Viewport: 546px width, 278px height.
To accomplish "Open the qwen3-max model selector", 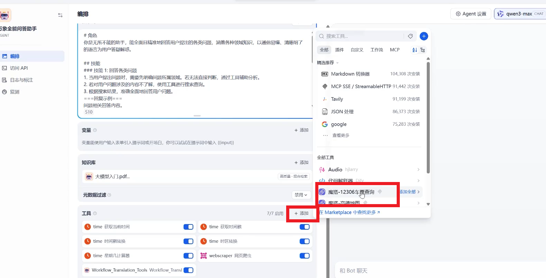I will point(520,14).
